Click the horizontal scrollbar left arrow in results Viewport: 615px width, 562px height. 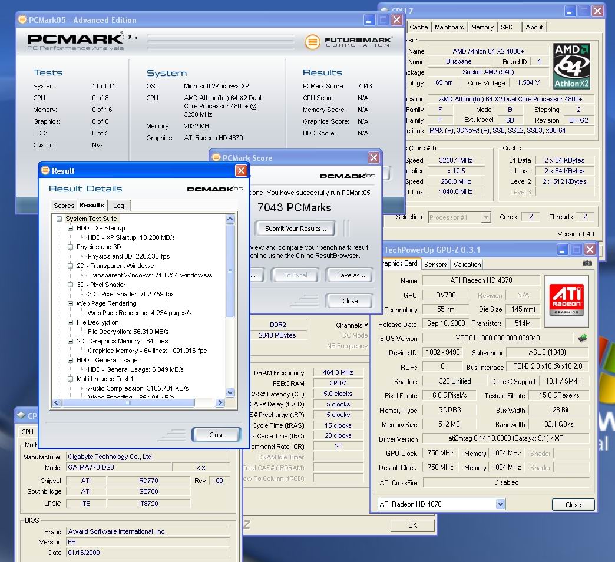coord(57,402)
